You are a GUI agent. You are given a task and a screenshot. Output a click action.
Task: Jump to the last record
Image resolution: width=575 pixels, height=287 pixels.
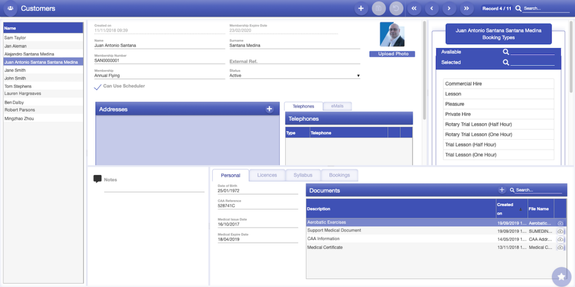pyautogui.click(x=467, y=8)
